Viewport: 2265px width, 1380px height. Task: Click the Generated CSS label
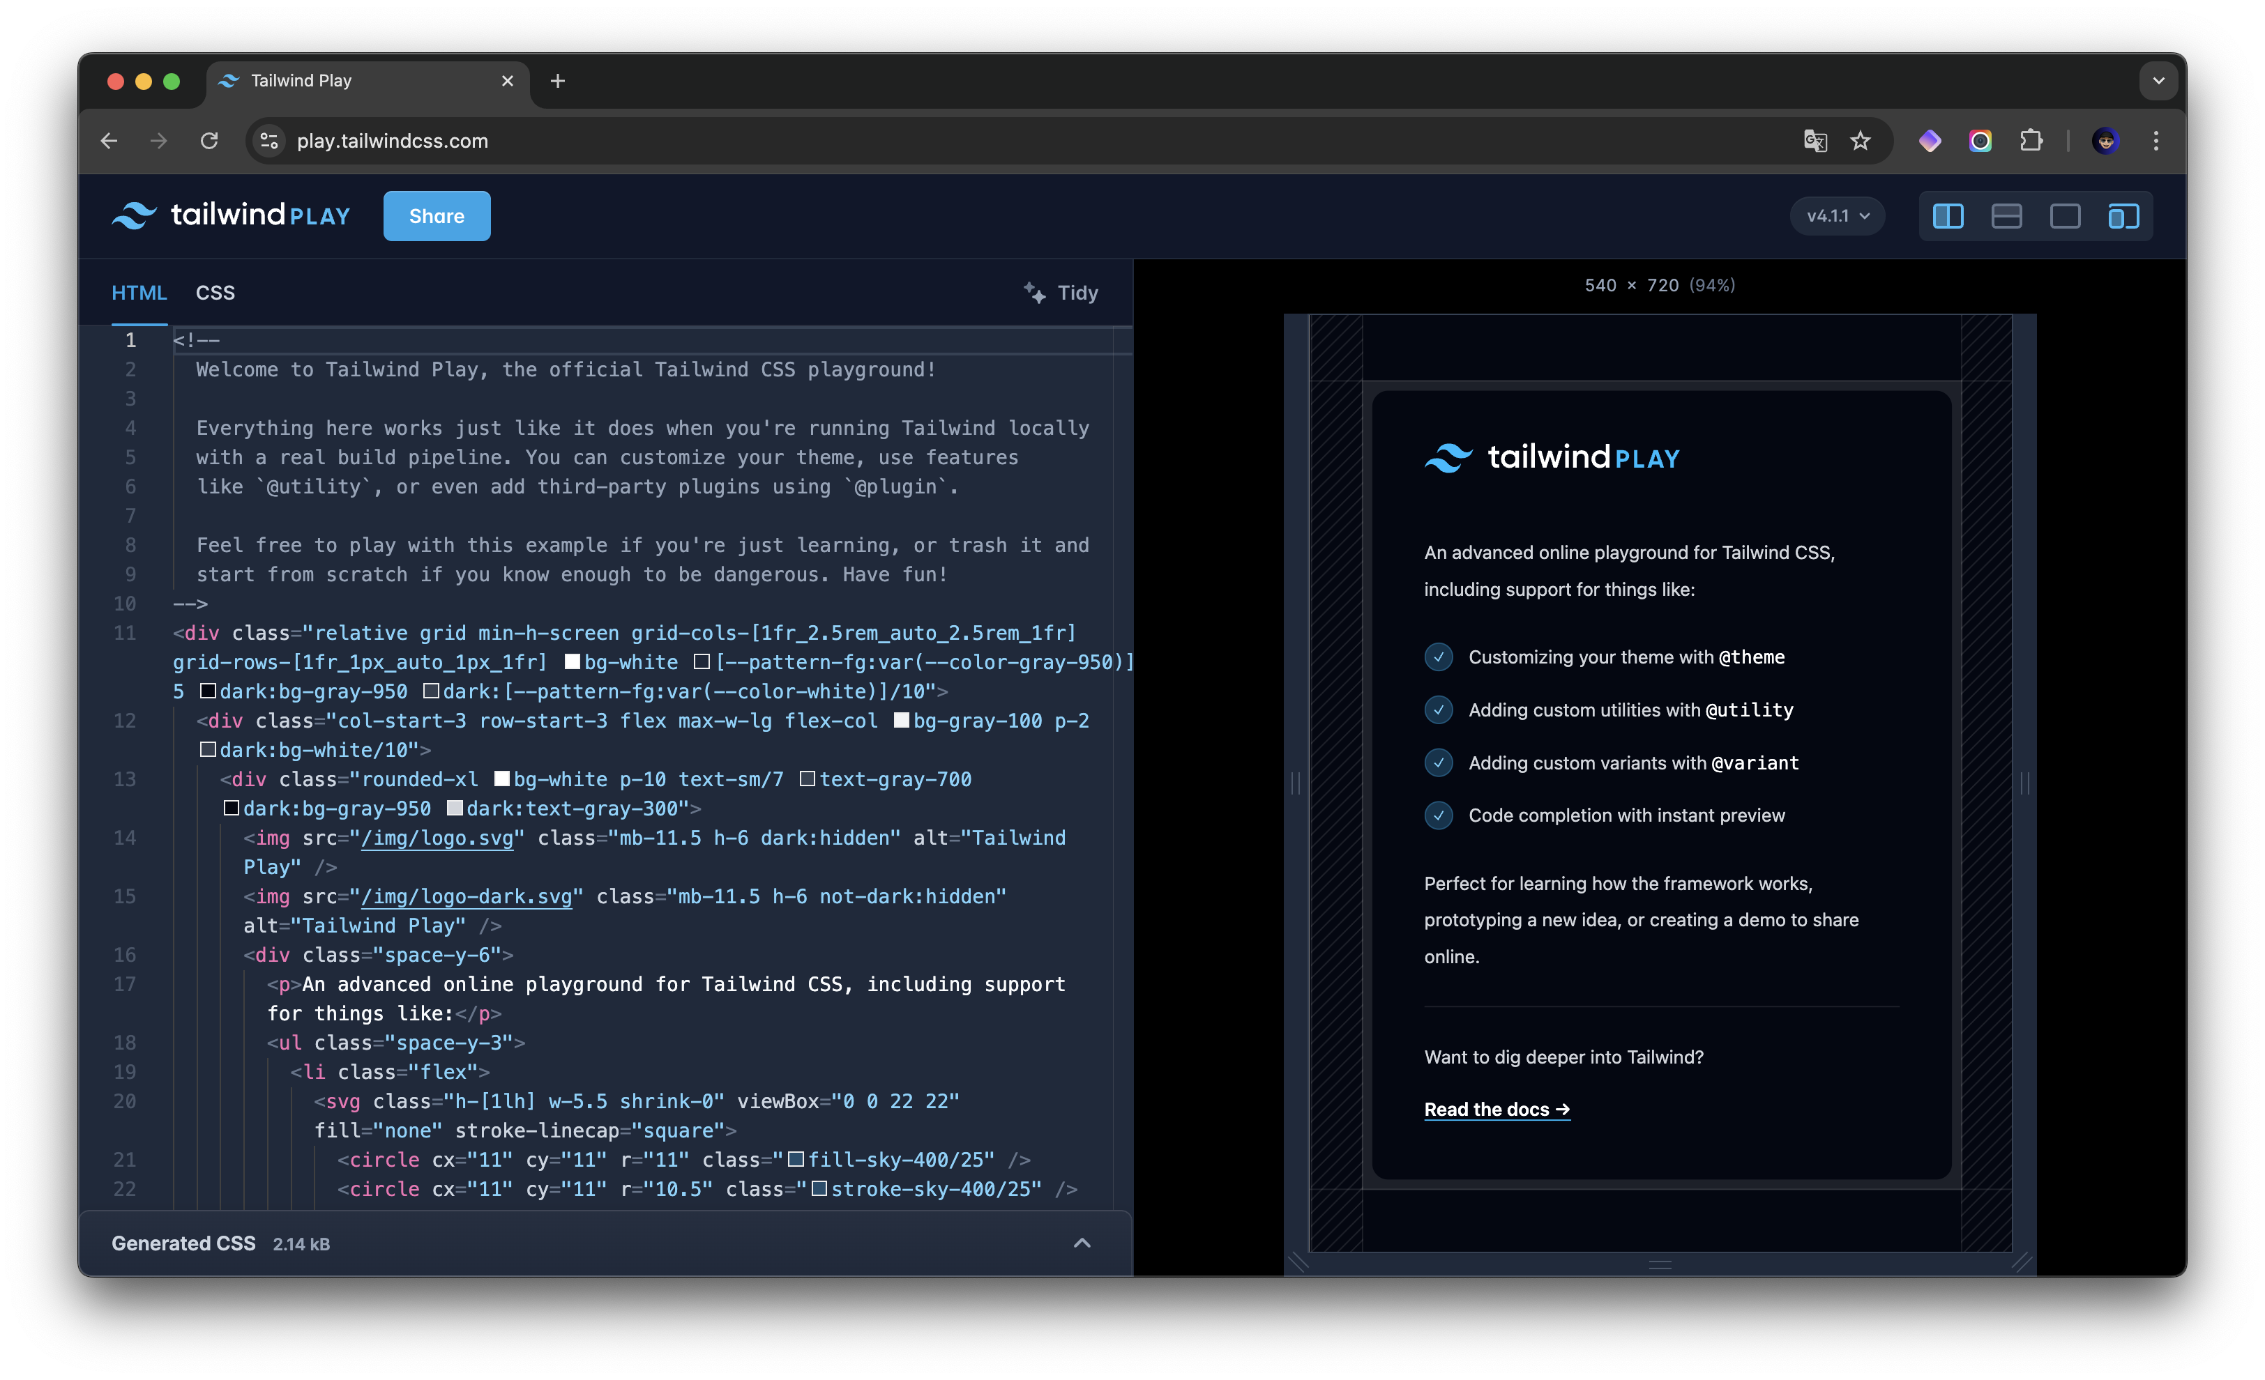coord(183,1243)
